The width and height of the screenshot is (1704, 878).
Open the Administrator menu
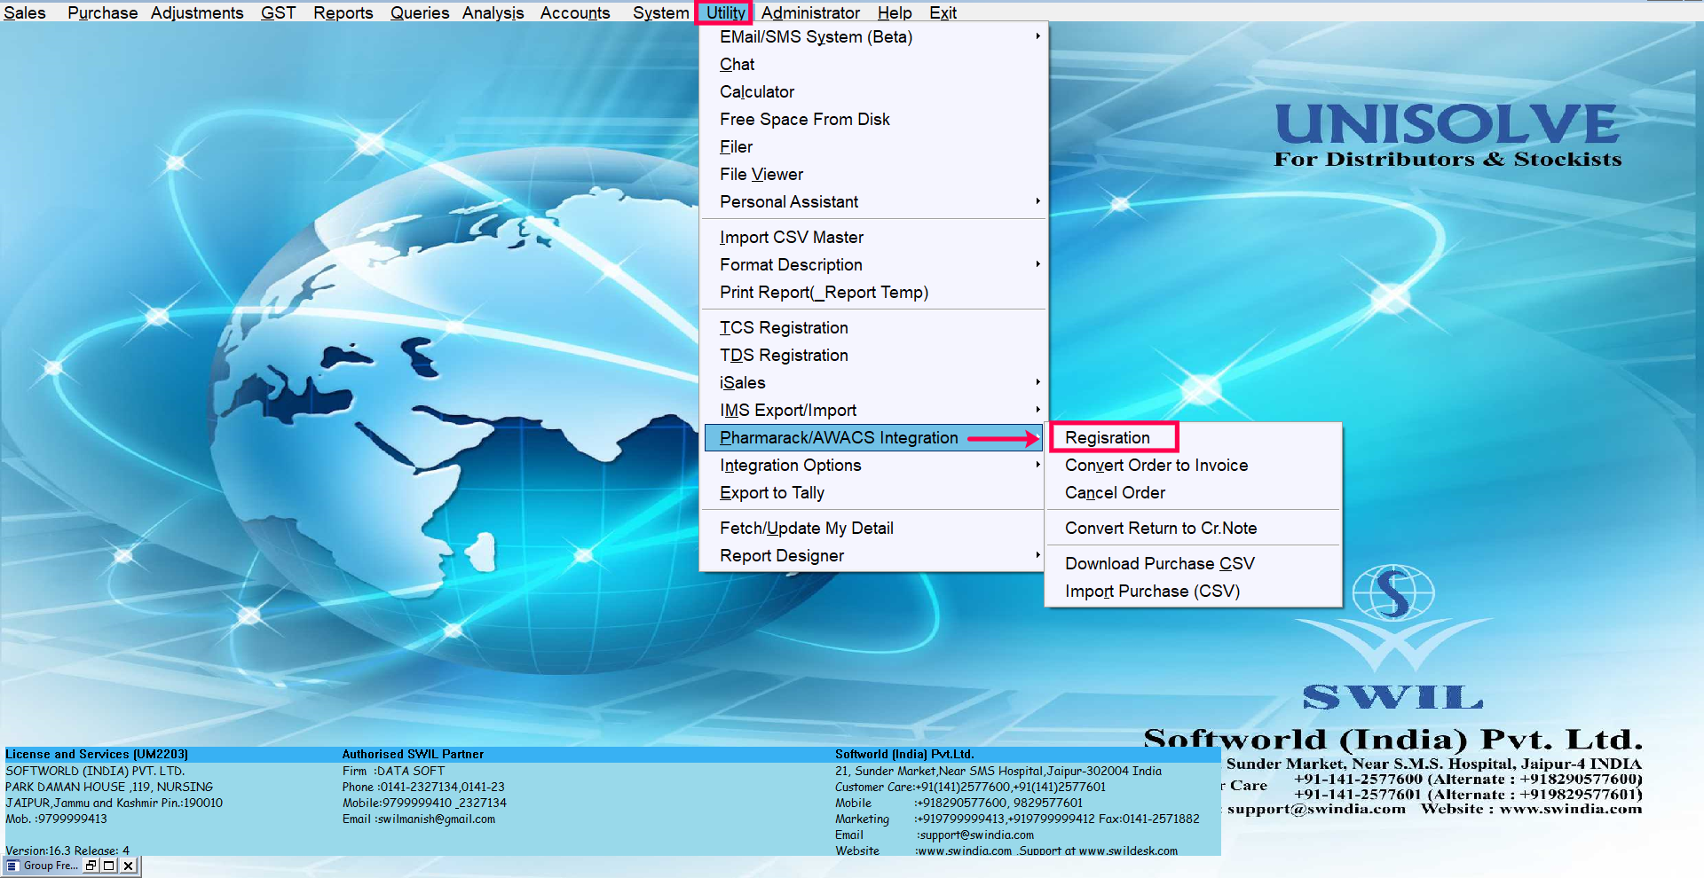click(x=810, y=12)
